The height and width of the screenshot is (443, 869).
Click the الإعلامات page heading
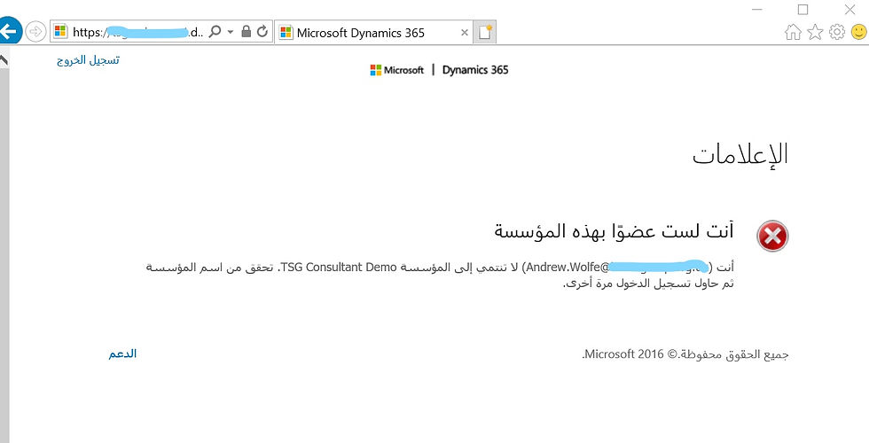click(x=740, y=154)
